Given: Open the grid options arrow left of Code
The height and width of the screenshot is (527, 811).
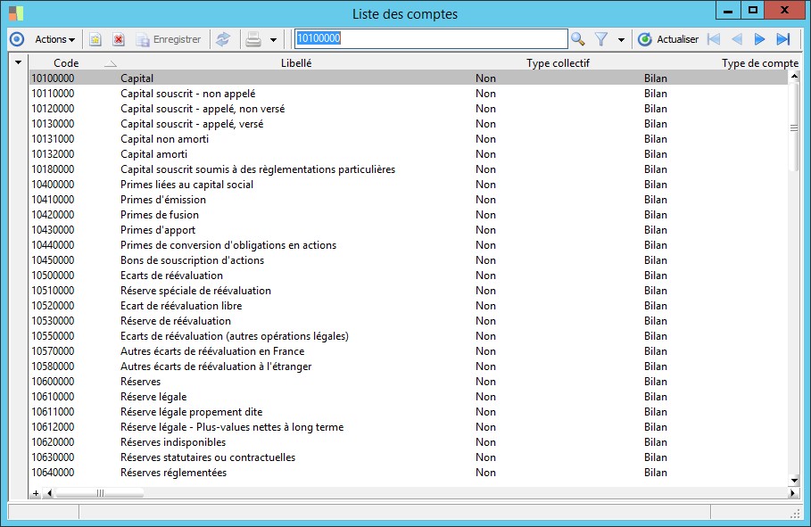Looking at the screenshot, I should (18, 62).
